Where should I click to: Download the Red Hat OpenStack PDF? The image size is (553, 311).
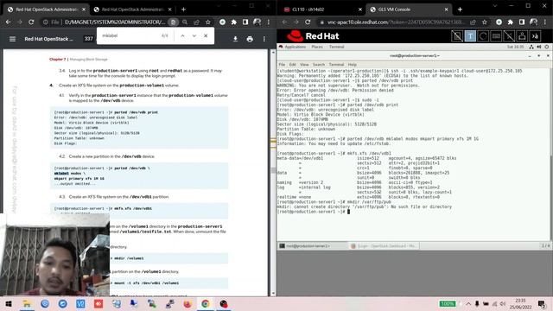point(235,39)
